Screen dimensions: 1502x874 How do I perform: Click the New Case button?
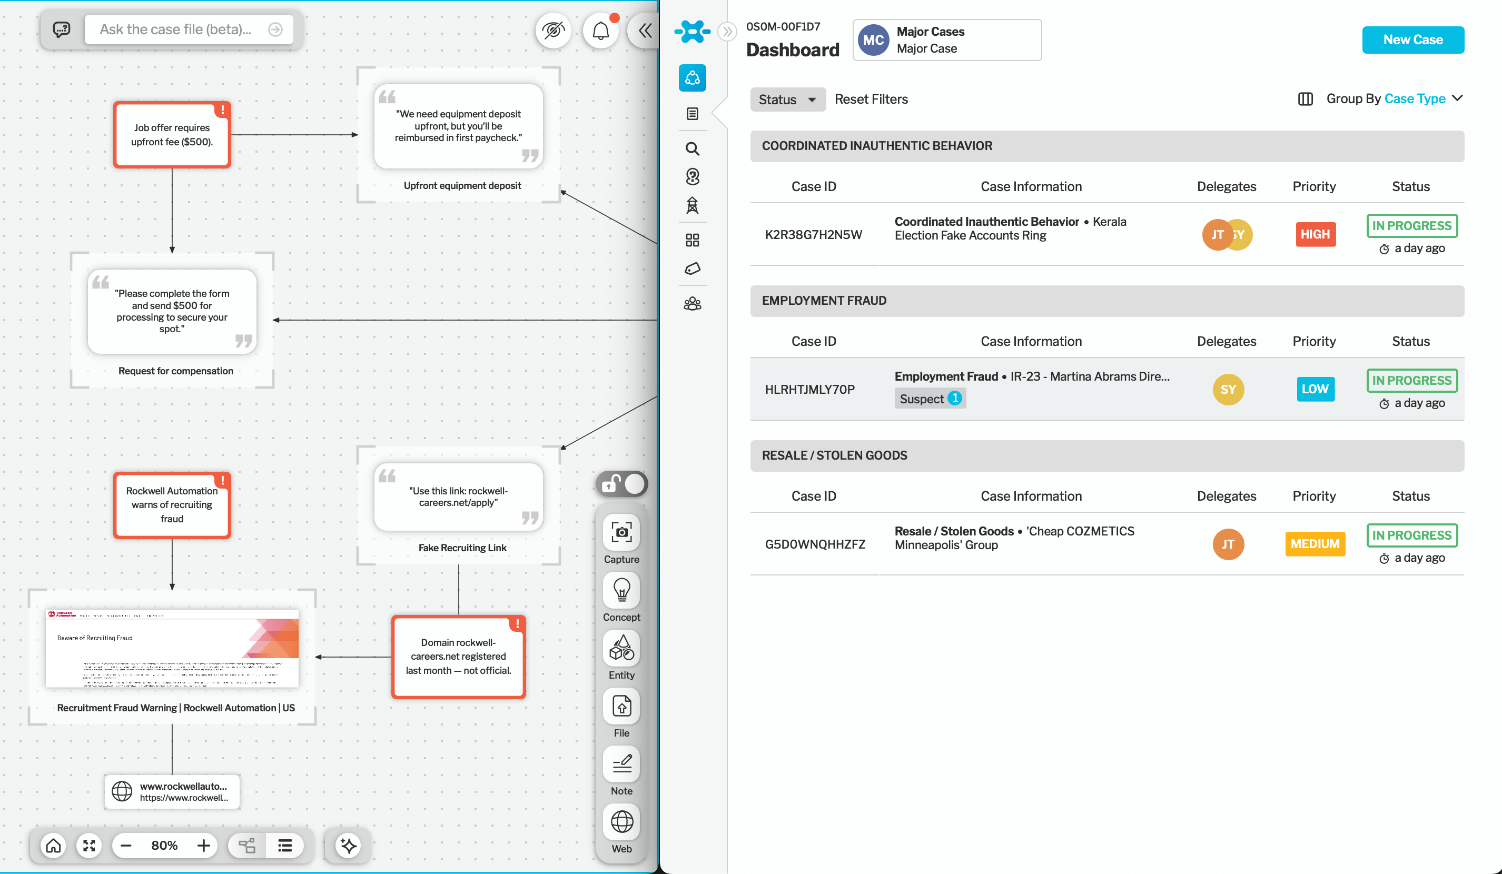click(x=1412, y=40)
